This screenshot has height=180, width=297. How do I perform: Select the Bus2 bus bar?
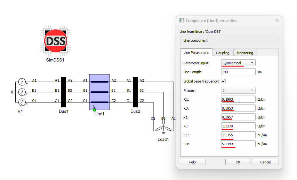(135, 92)
